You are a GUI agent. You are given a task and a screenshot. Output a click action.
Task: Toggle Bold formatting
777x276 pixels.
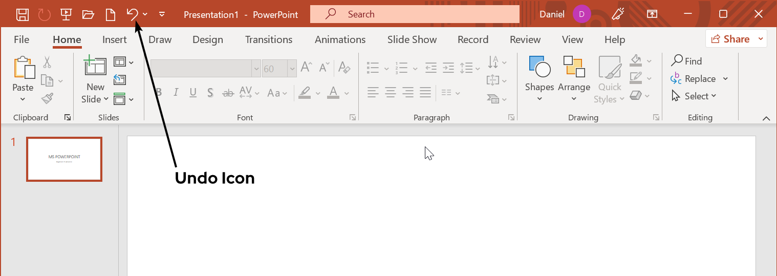[159, 93]
